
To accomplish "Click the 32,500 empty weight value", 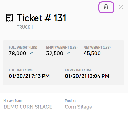I will (55, 53).
